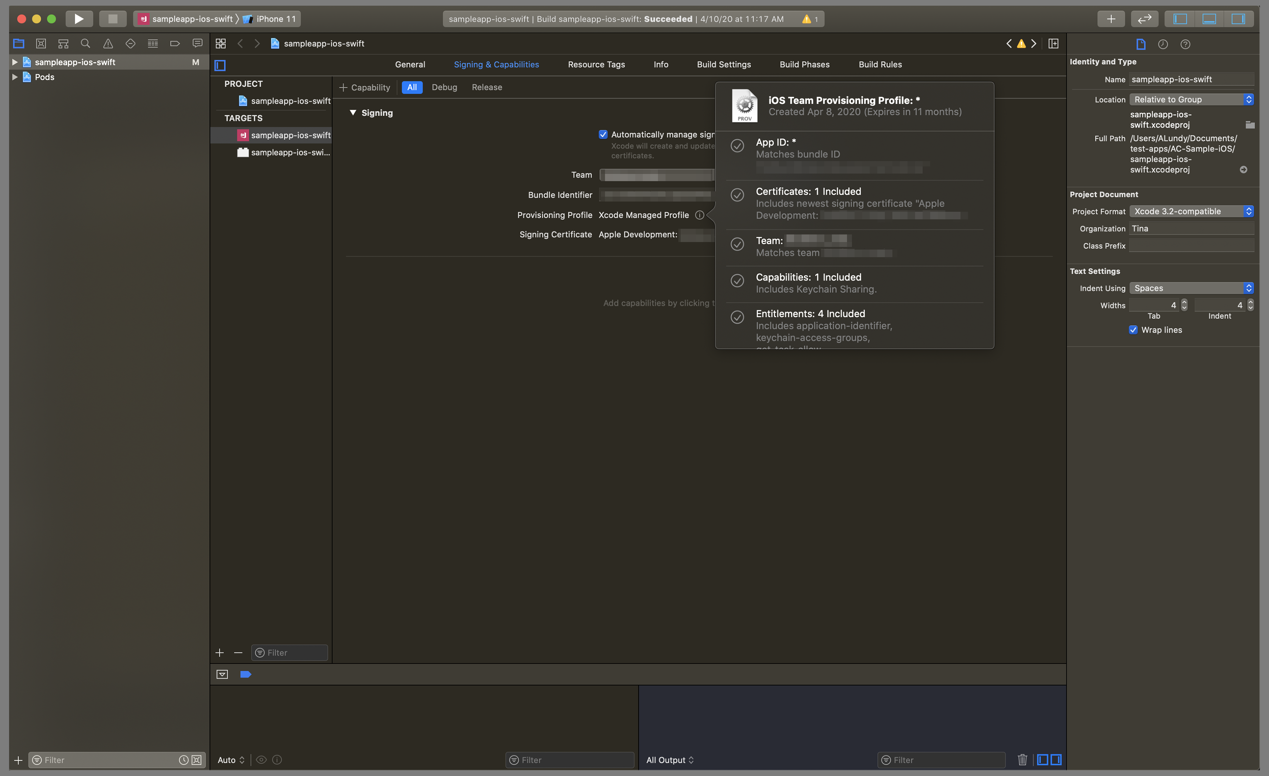Open the assistant editor split icon
1269x776 pixels.
click(x=1054, y=43)
